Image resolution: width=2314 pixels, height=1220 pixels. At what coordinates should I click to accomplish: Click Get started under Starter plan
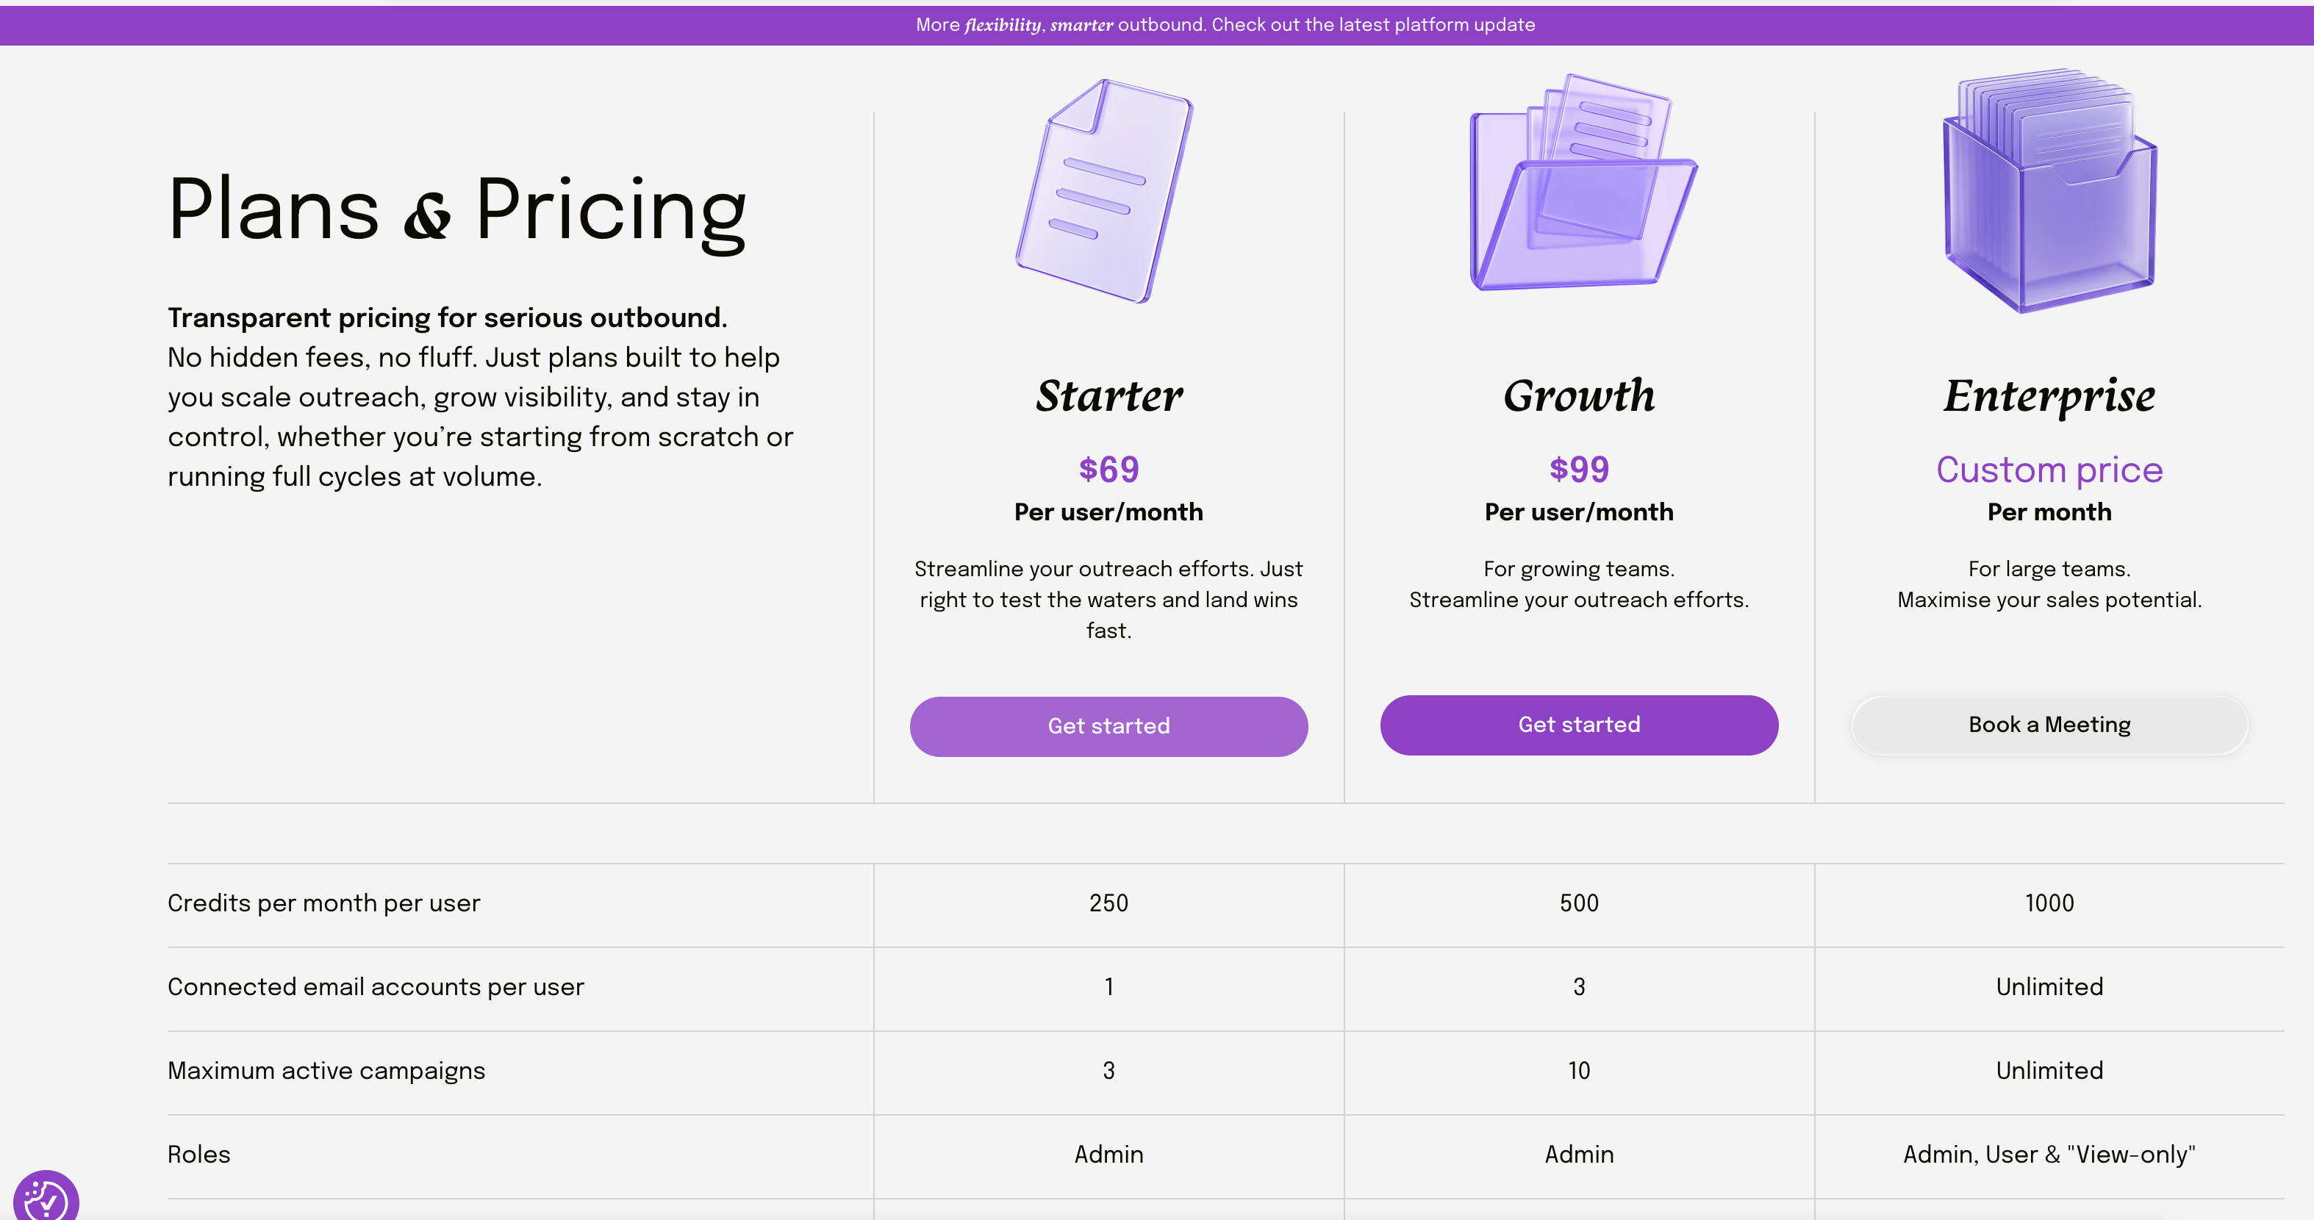(1108, 726)
